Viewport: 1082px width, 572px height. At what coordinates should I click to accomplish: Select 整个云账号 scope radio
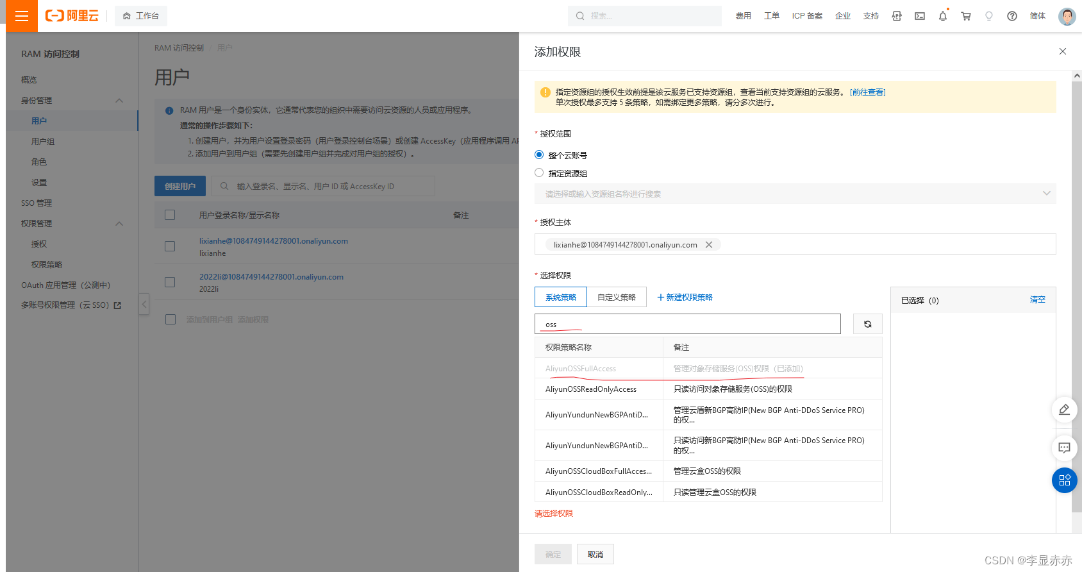coord(539,155)
